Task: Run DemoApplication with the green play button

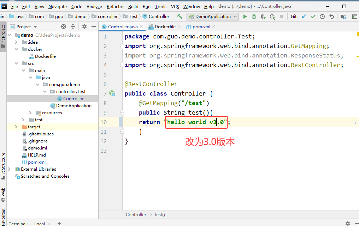Action: pos(245,17)
